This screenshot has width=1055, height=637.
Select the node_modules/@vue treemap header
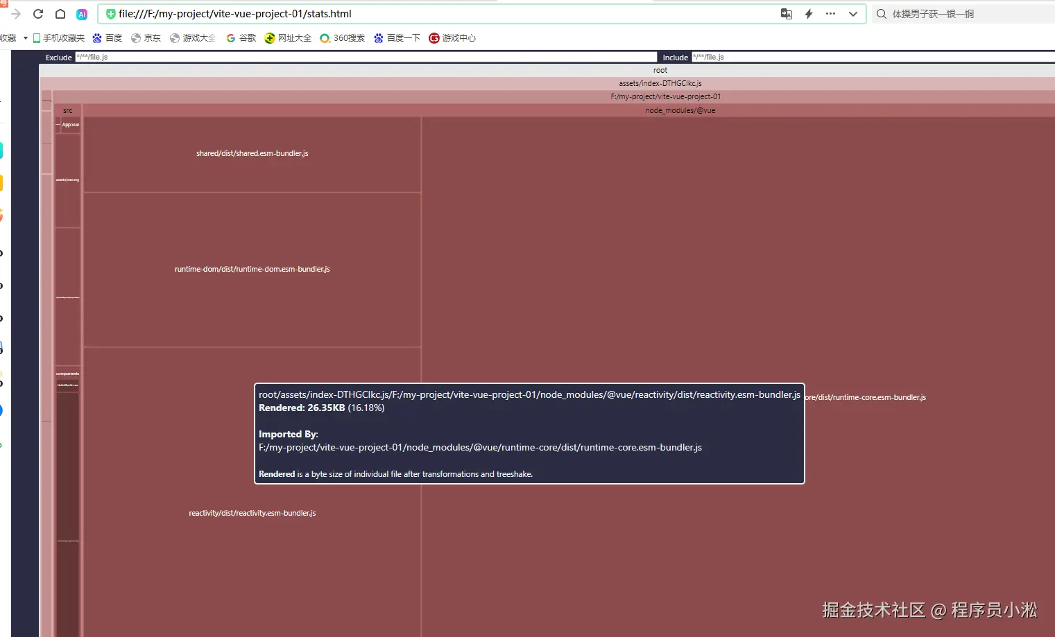[680, 110]
